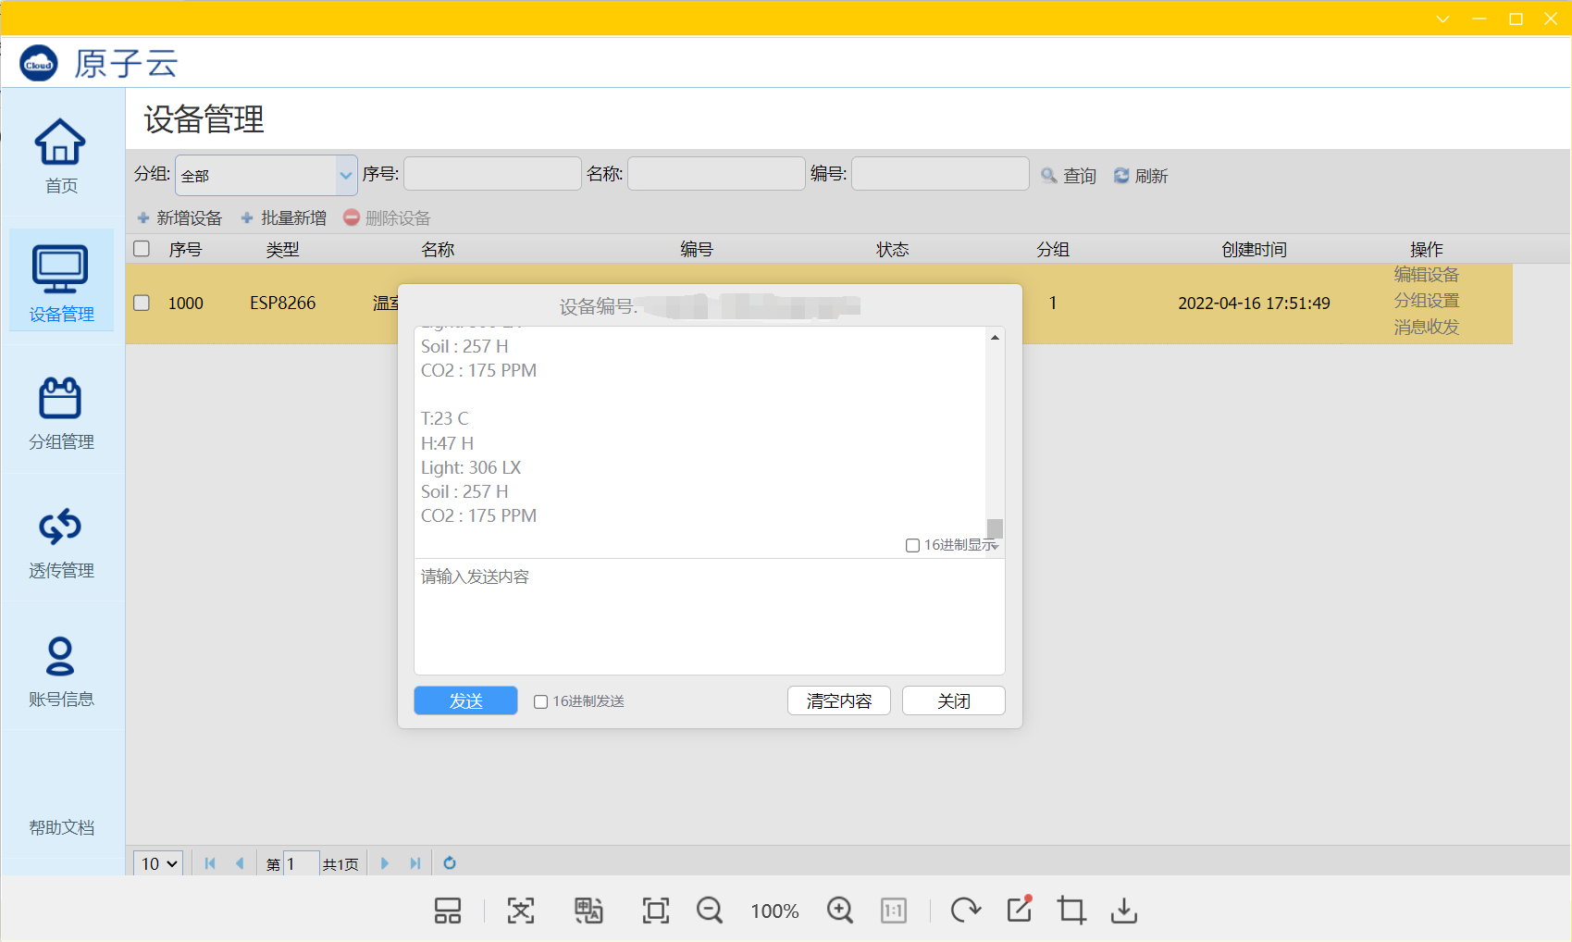Click 消息收发 link in device row
Viewport: 1572px width, 942px height.
click(1427, 327)
